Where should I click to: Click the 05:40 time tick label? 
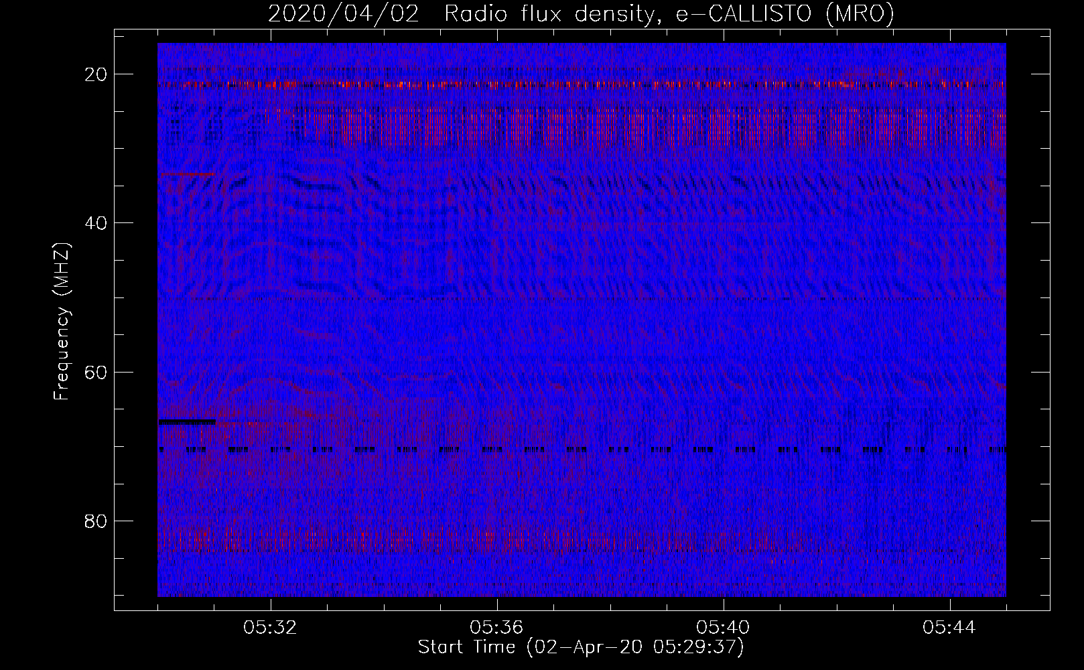724,628
